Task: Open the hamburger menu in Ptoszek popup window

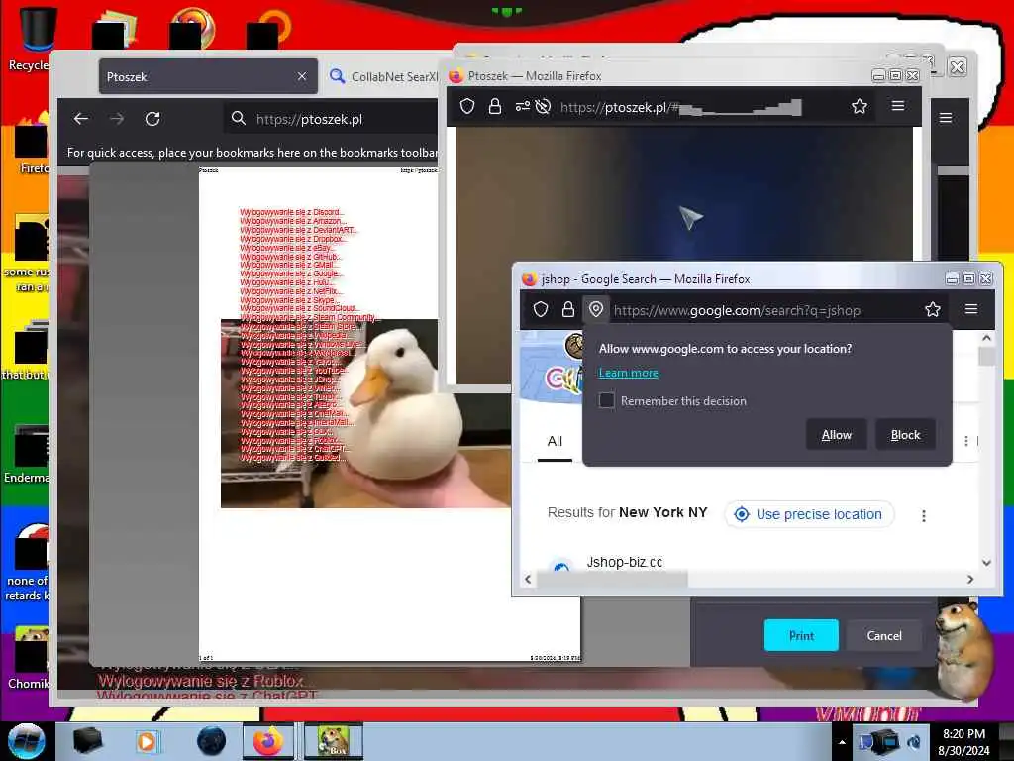Action: (x=897, y=105)
